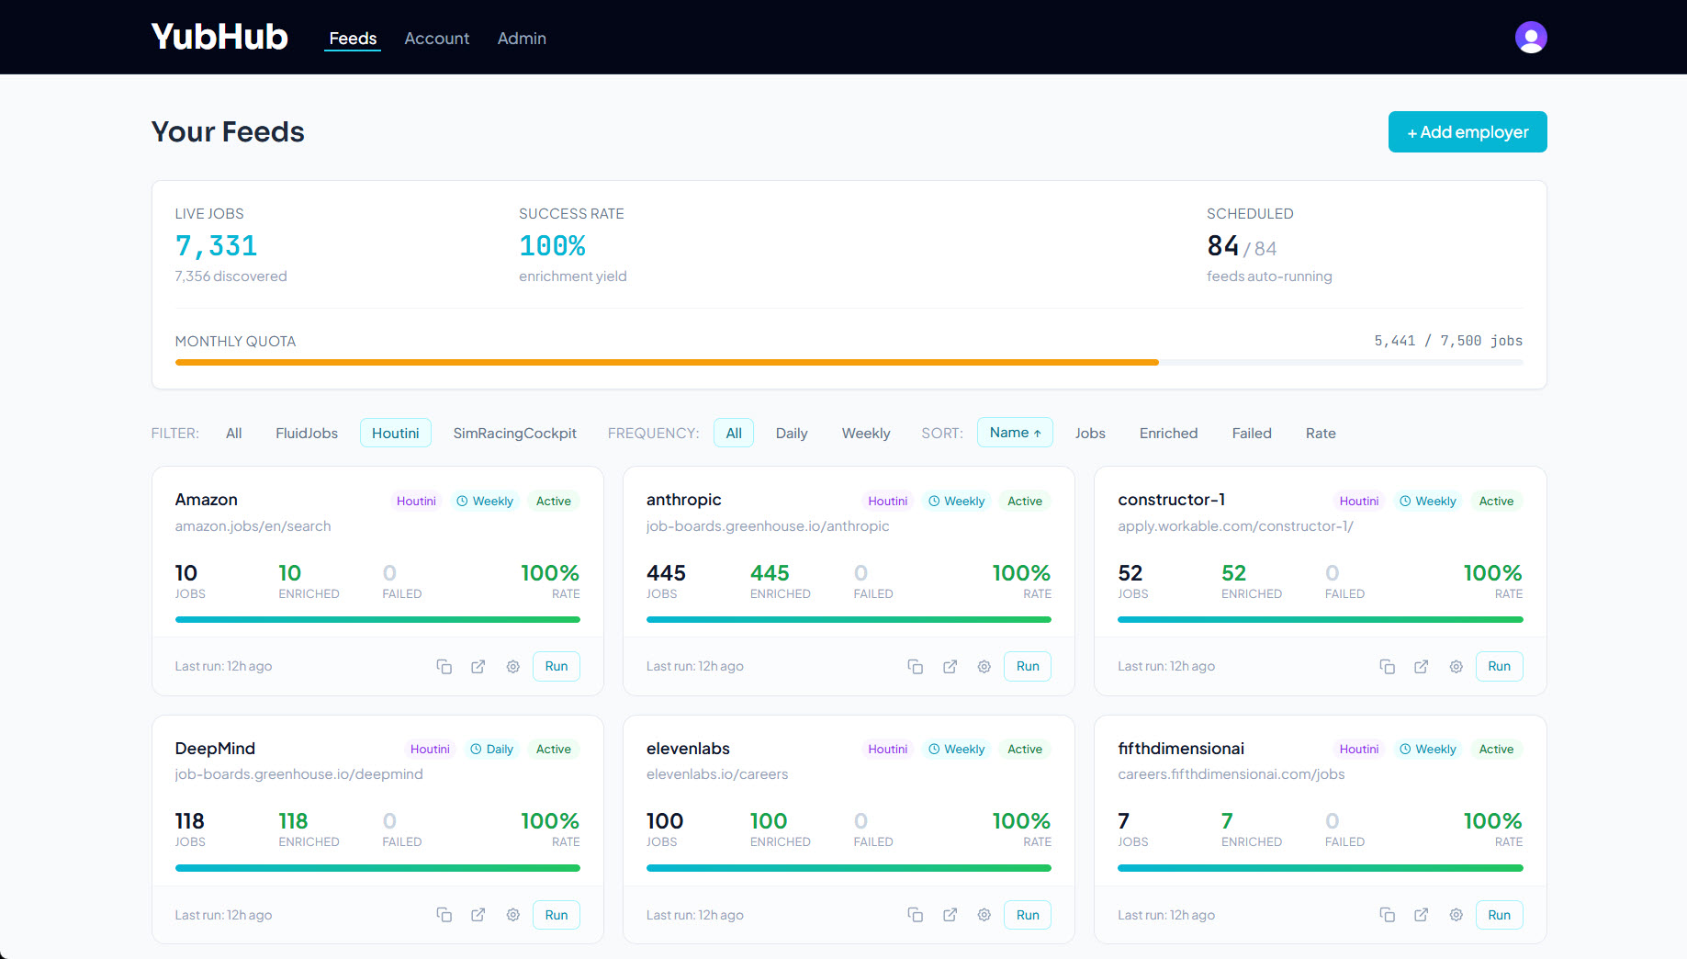Open the Admin section
Viewport: 1687px width, 959px height.
521,39
